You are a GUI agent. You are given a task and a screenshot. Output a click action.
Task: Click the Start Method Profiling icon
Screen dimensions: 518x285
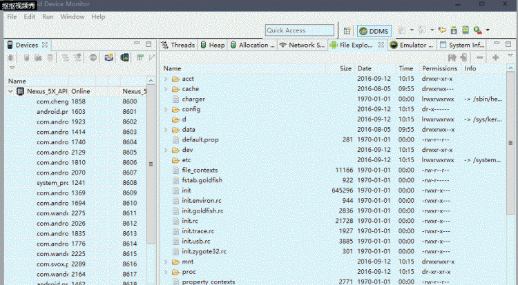[77, 57]
